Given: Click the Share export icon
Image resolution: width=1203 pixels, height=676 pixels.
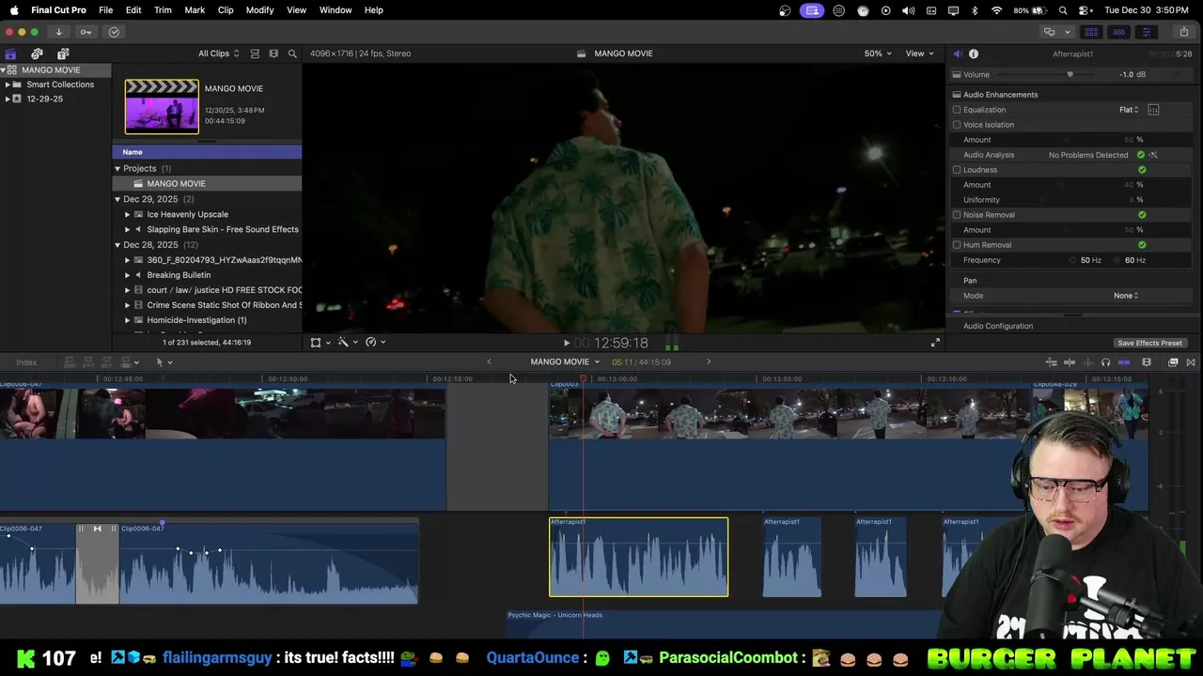Looking at the screenshot, I should click(x=1183, y=32).
